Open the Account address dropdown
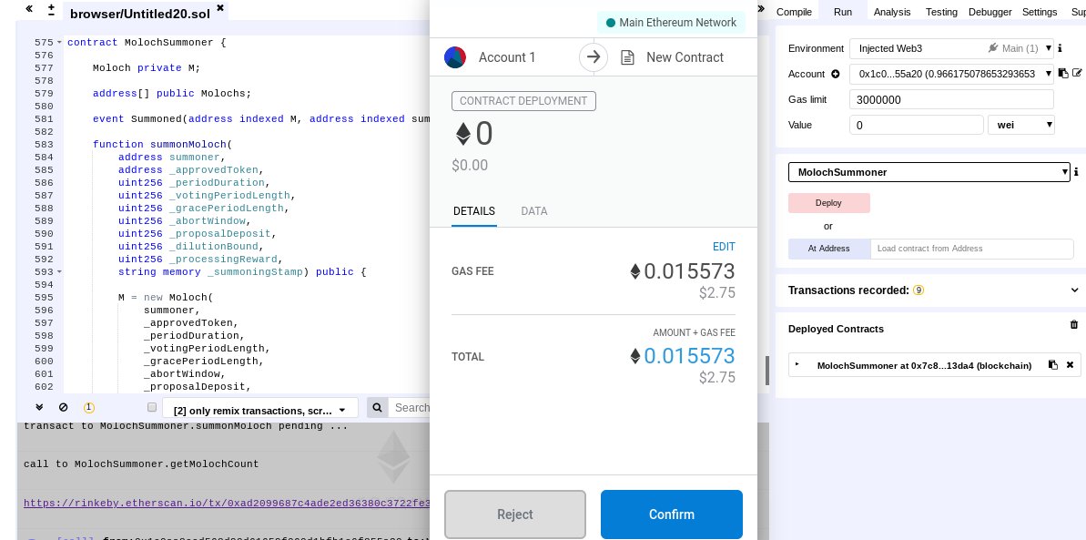Viewport: 1086px width, 540px height. [951, 74]
